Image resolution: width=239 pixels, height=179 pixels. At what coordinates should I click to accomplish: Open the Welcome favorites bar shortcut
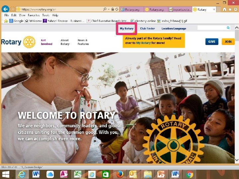click(x=34, y=21)
